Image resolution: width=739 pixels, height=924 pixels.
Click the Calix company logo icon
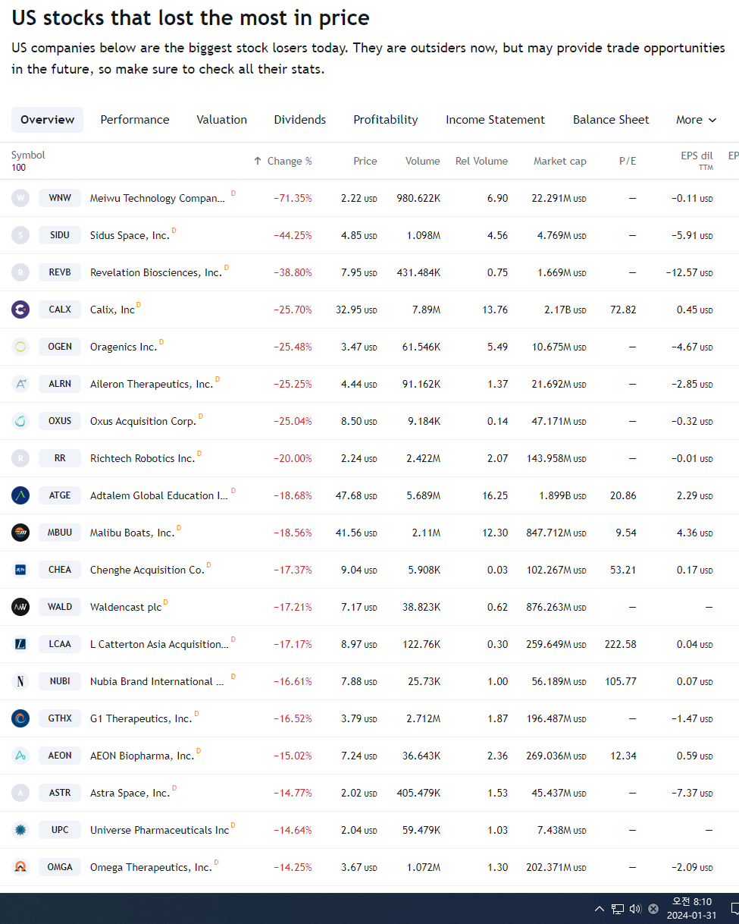tap(20, 310)
